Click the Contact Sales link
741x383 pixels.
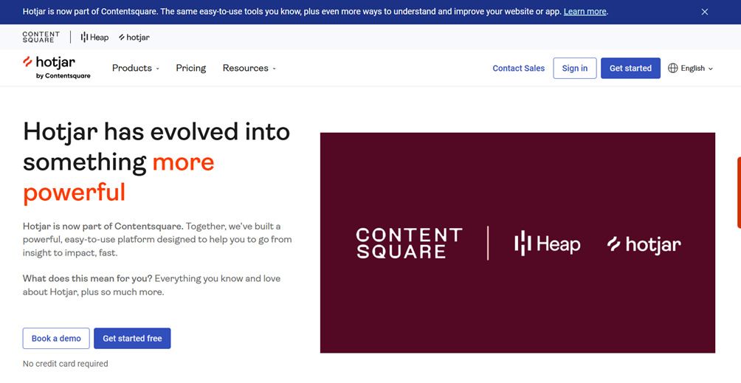tap(518, 68)
